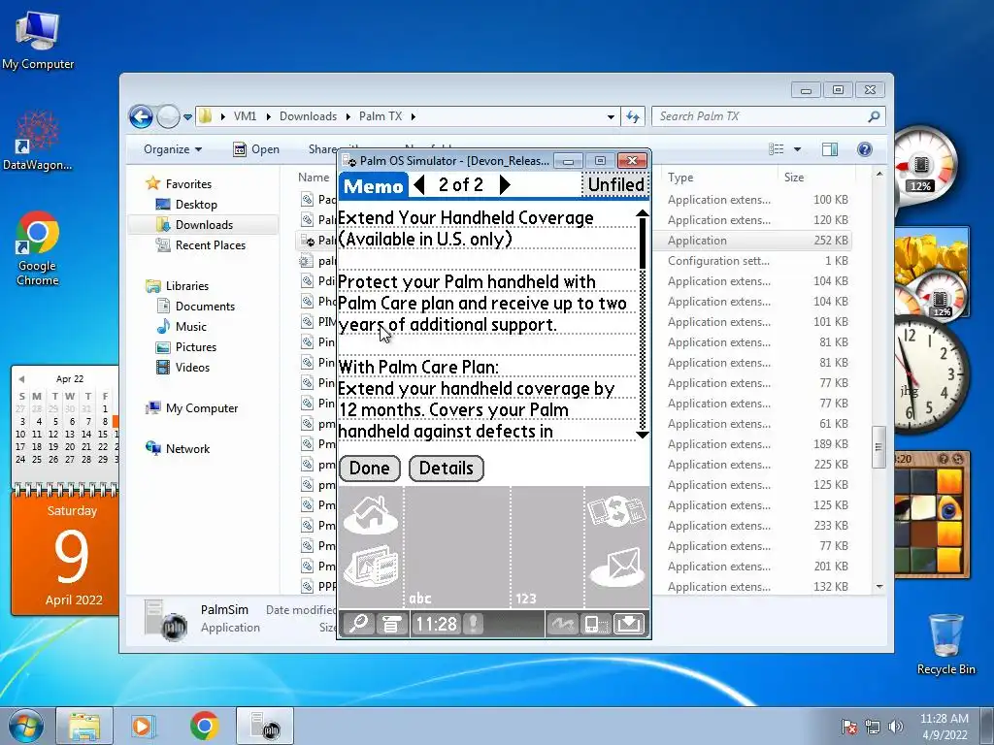The image size is (994, 745).
Task: Click the Search Palm TX field
Action: pos(768,116)
